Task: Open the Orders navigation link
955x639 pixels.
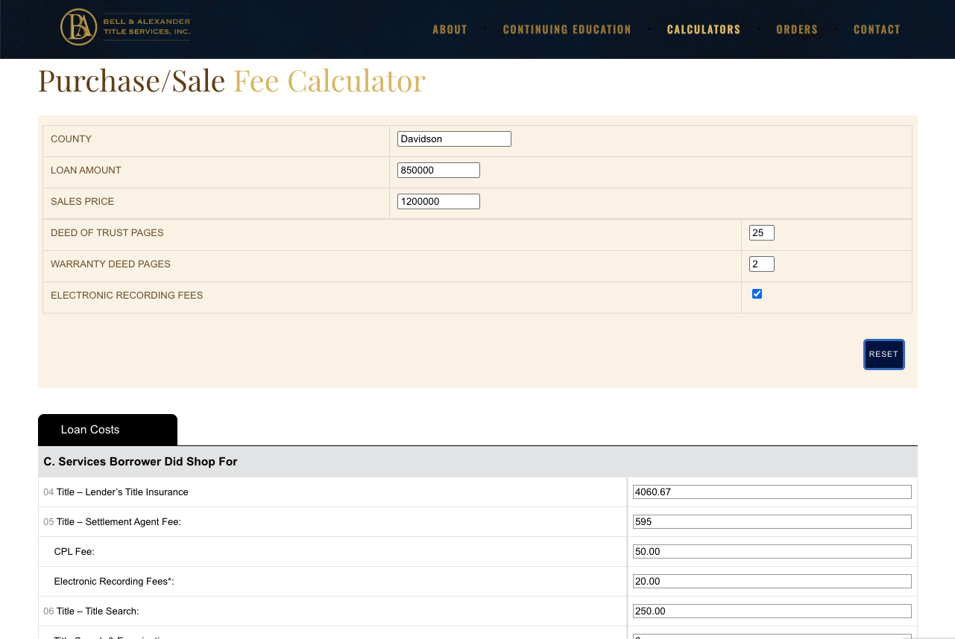Action: [x=797, y=30]
